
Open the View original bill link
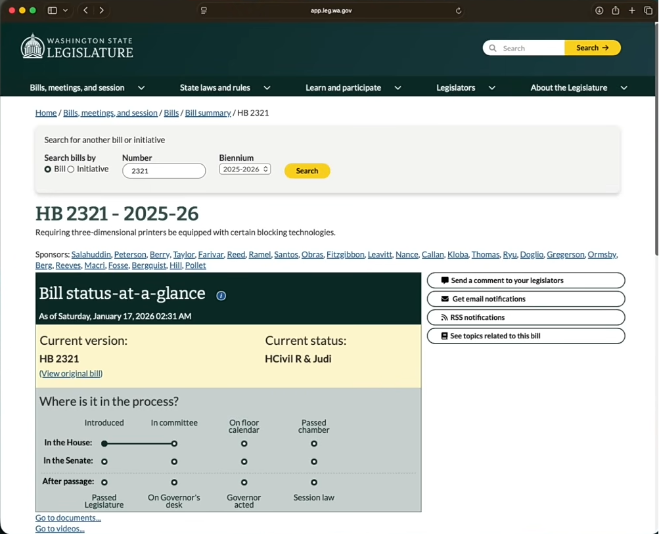(71, 374)
